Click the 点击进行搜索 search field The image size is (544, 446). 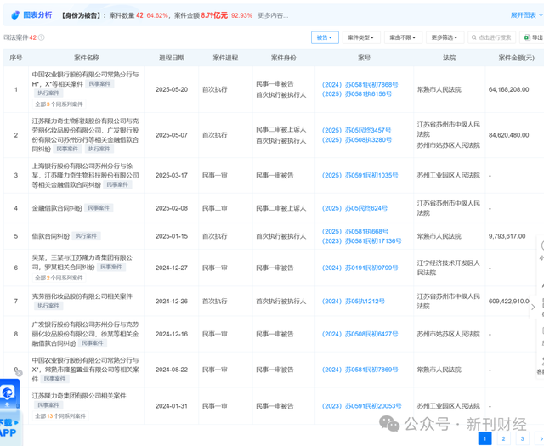(491, 37)
